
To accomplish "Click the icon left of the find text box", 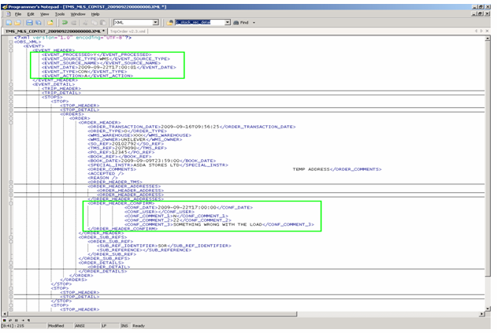I will [170, 23].
